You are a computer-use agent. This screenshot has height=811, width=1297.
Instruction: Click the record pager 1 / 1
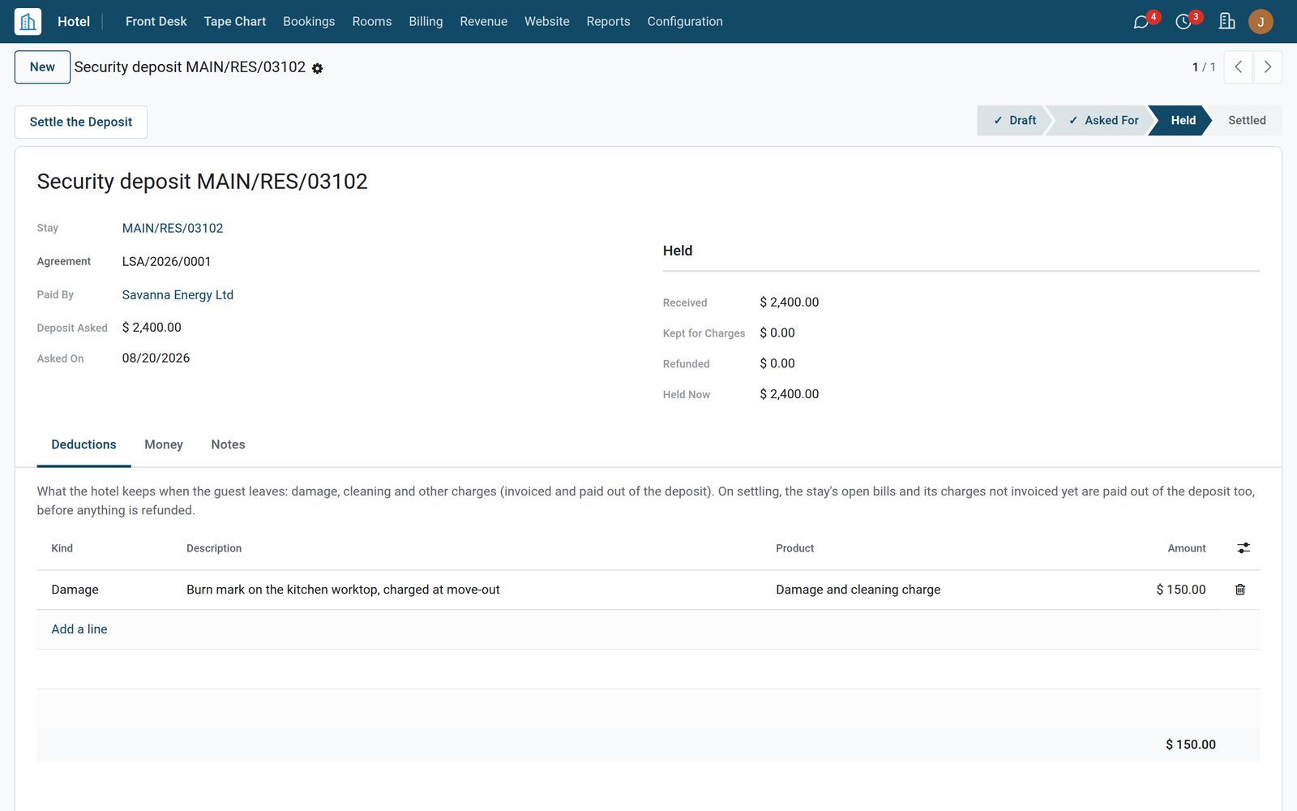pos(1204,67)
